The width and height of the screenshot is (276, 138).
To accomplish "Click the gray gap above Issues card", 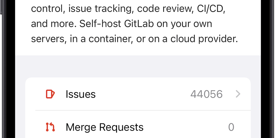I will [138, 66].
